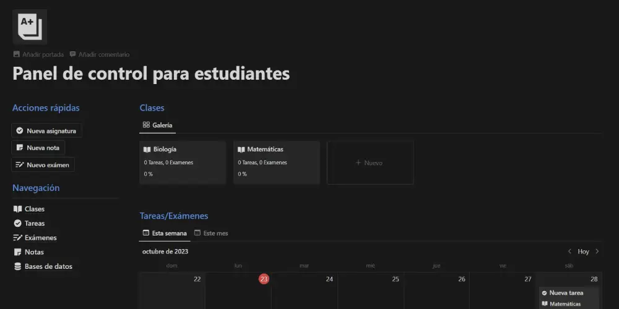Click Añadir comentario speech bubble icon
The height and width of the screenshot is (309, 619).
click(73, 54)
